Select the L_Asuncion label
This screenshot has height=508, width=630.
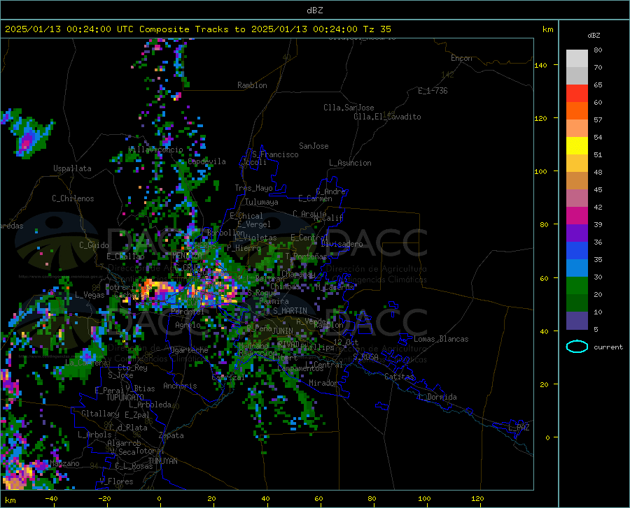[x=350, y=163]
